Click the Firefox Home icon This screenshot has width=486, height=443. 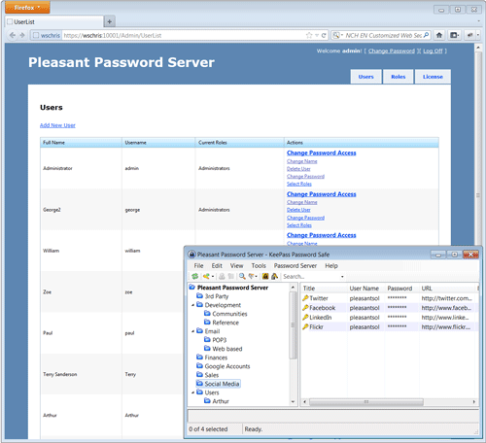(x=439, y=35)
